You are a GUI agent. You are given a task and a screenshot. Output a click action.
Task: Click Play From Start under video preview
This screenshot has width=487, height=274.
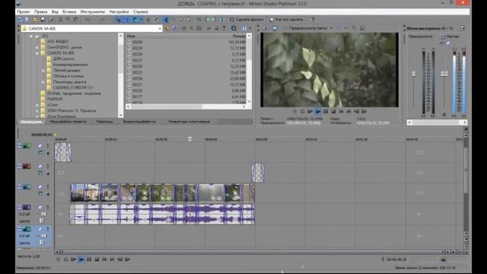click(310, 112)
